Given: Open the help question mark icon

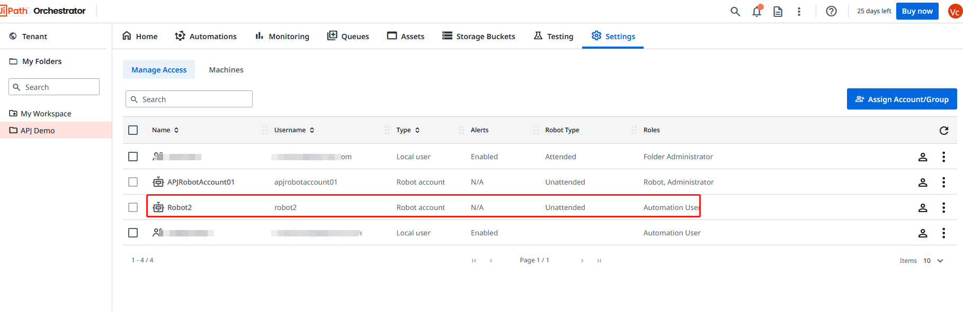Looking at the screenshot, I should point(832,11).
